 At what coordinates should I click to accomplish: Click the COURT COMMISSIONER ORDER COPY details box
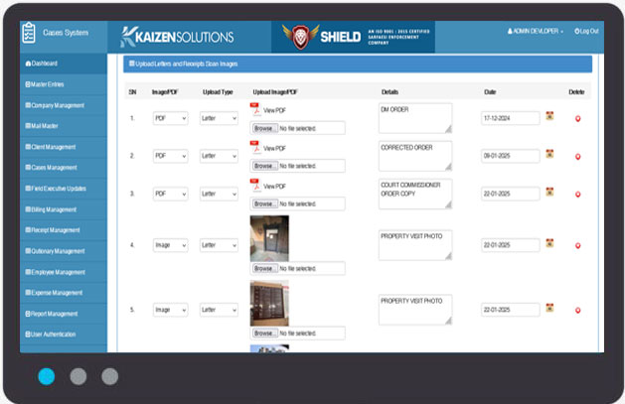[415, 194]
